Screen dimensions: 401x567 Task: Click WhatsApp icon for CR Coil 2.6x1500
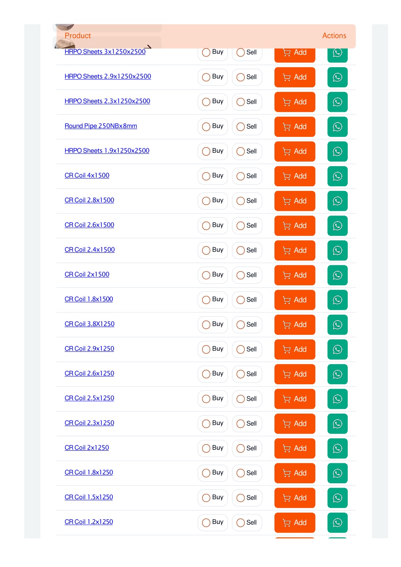(337, 226)
